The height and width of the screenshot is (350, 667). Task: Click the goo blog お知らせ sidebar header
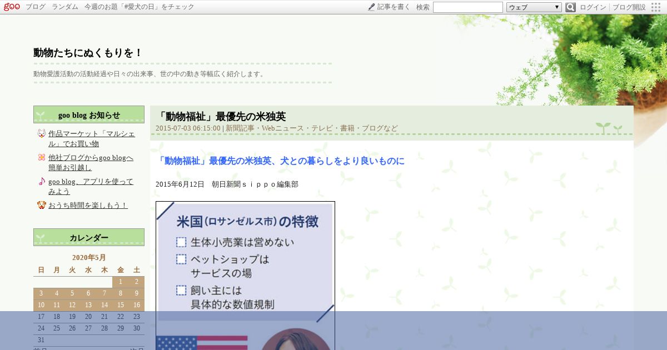coord(89,115)
